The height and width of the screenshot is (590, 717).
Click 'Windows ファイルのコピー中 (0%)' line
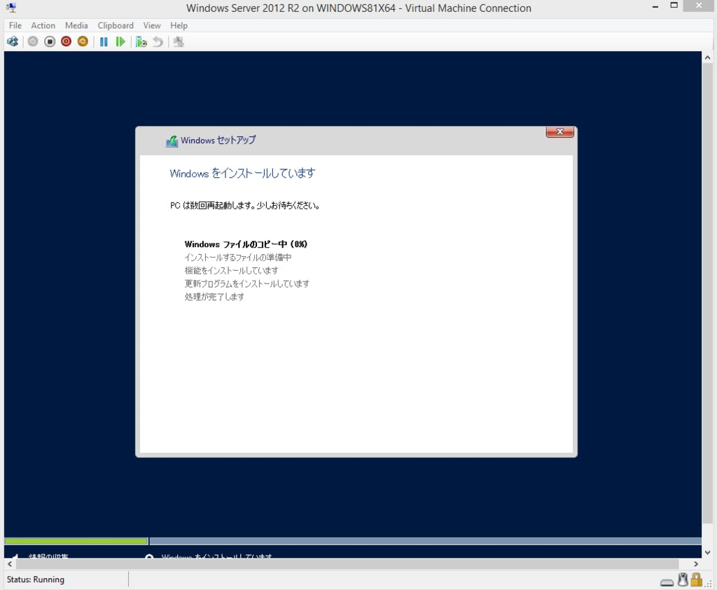[x=246, y=244]
